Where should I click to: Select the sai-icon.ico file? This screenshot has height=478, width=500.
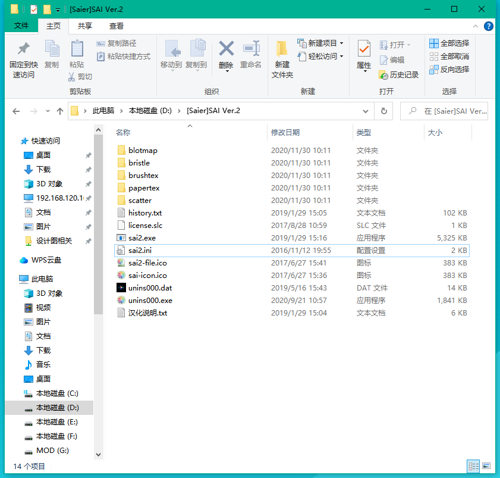pos(147,275)
